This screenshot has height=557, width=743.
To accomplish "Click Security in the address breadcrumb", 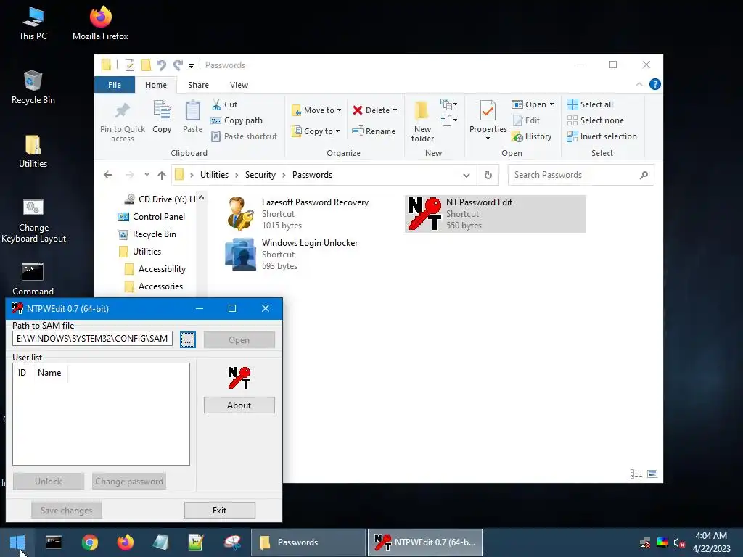I will (260, 175).
